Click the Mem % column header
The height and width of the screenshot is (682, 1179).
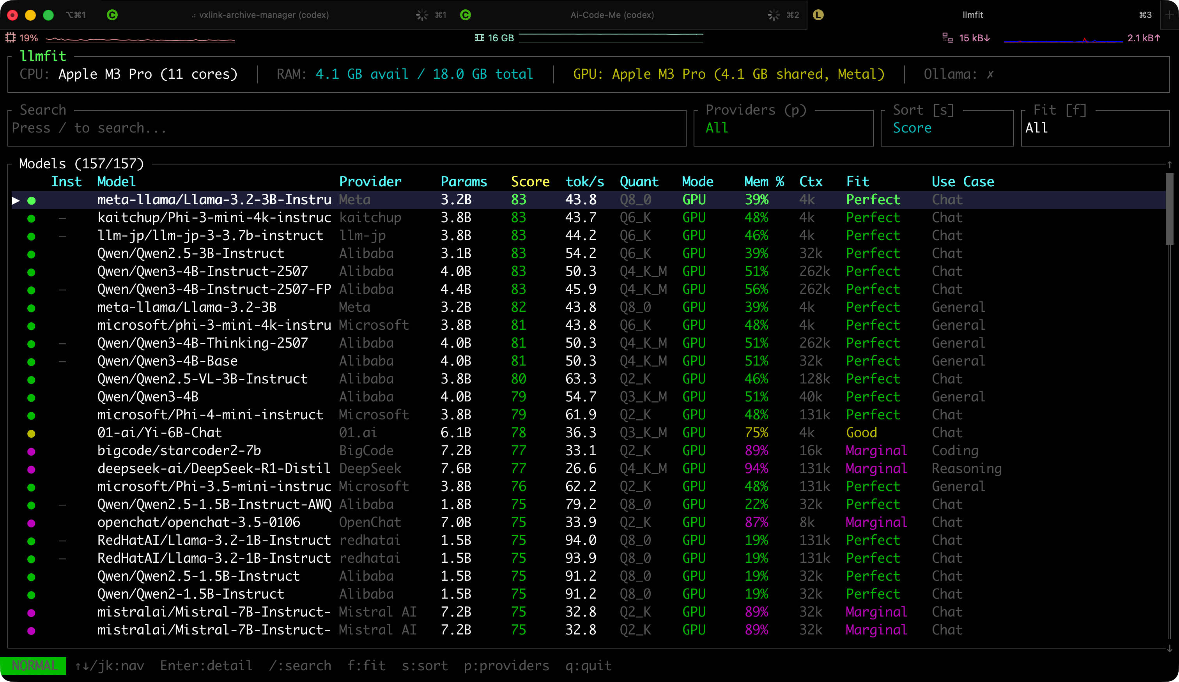[x=764, y=182]
